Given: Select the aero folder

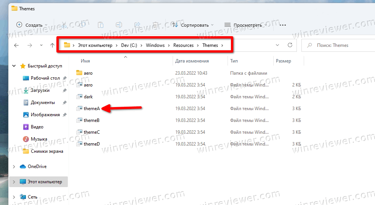Looking at the screenshot, I should pos(85,73).
